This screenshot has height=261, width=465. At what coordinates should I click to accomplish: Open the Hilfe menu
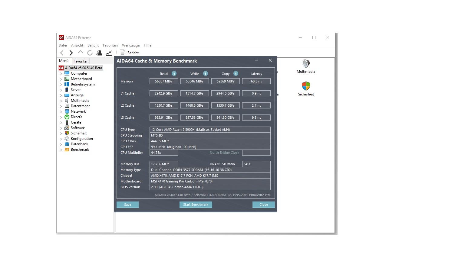point(148,45)
